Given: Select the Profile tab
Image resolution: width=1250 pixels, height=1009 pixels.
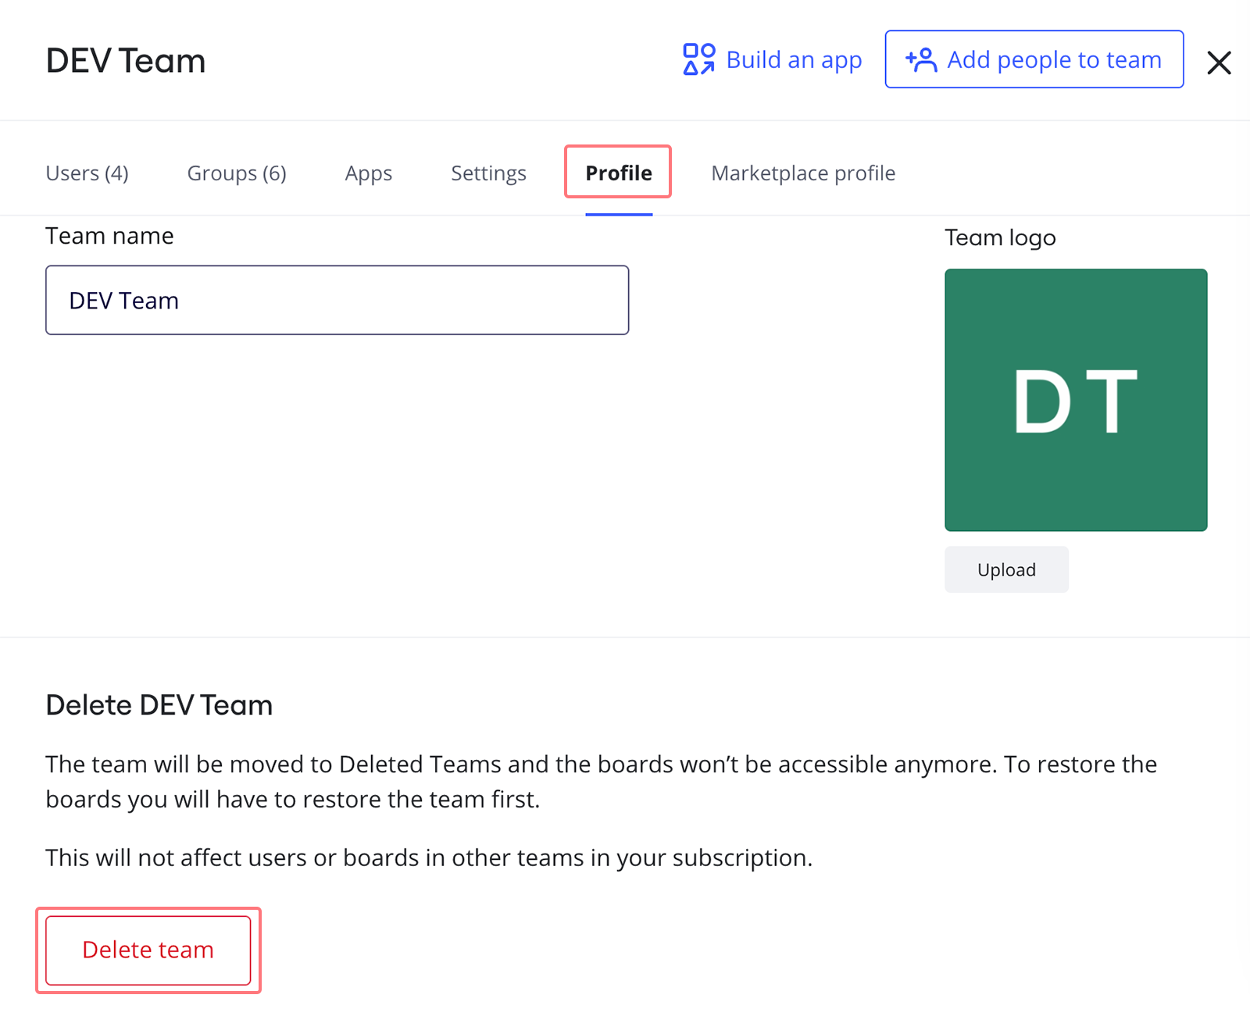Looking at the screenshot, I should [x=618, y=173].
